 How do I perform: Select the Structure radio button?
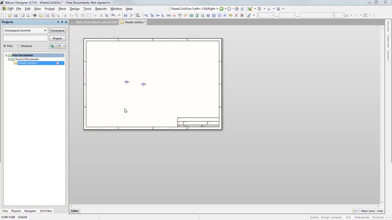18,46
